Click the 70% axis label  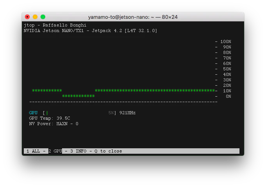[227, 58]
